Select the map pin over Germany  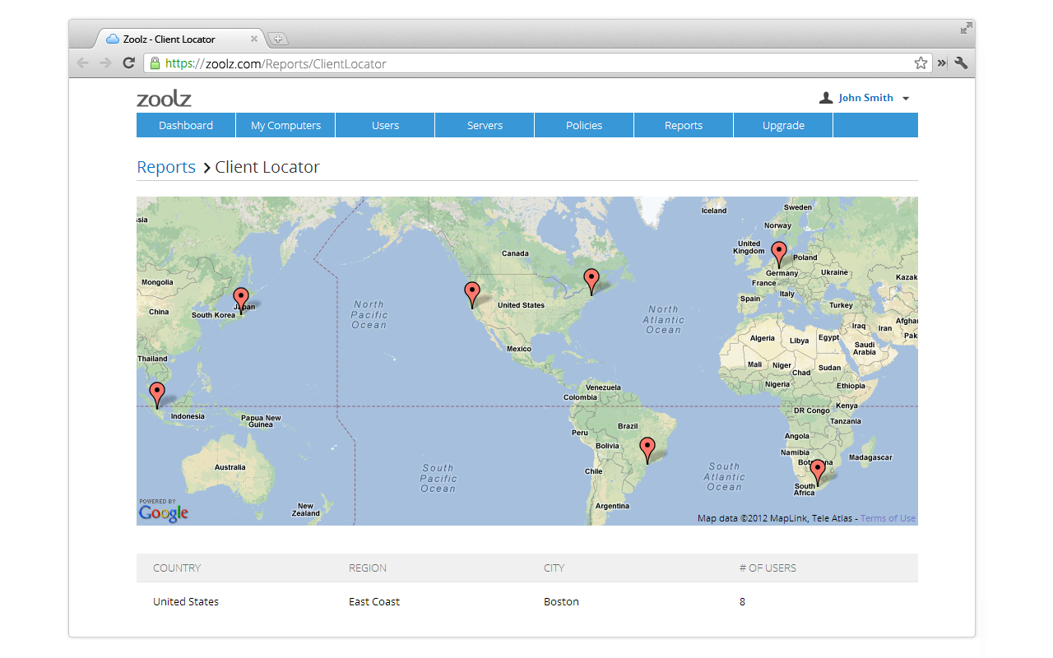pos(778,252)
